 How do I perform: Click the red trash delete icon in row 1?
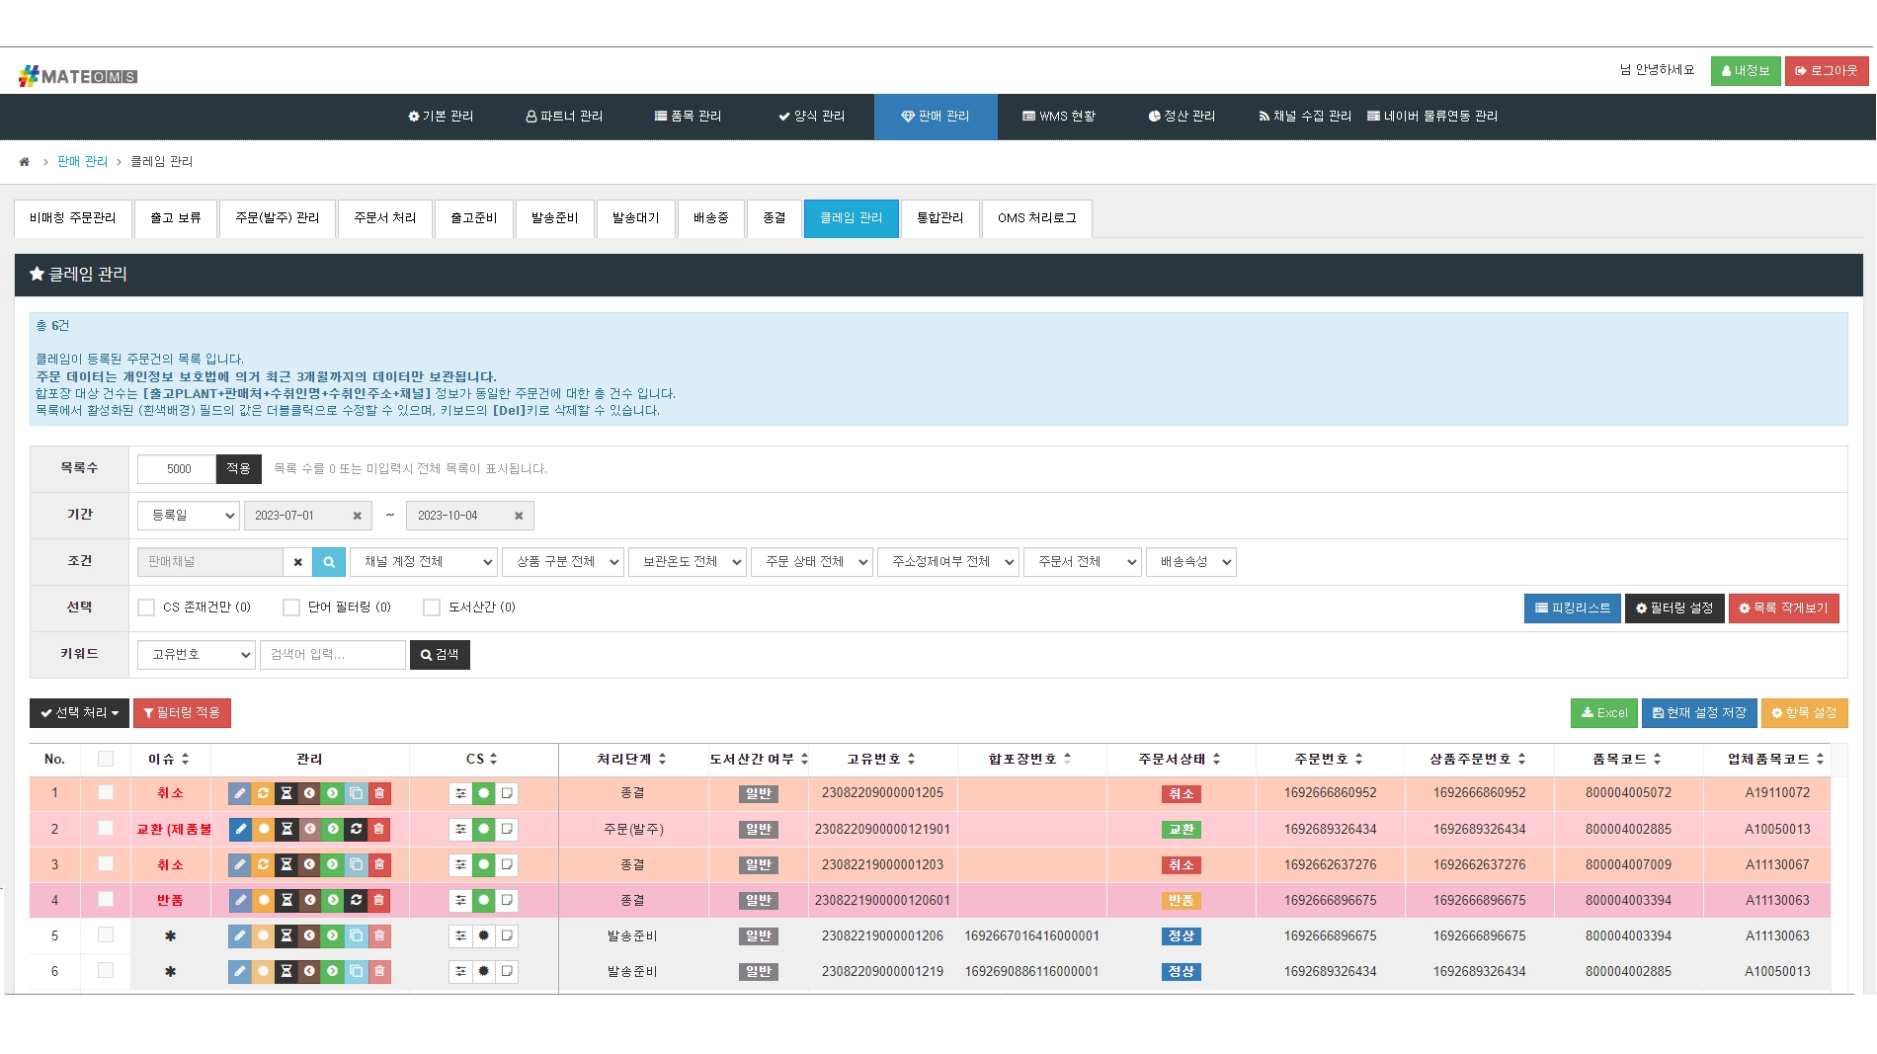coord(379,793)
